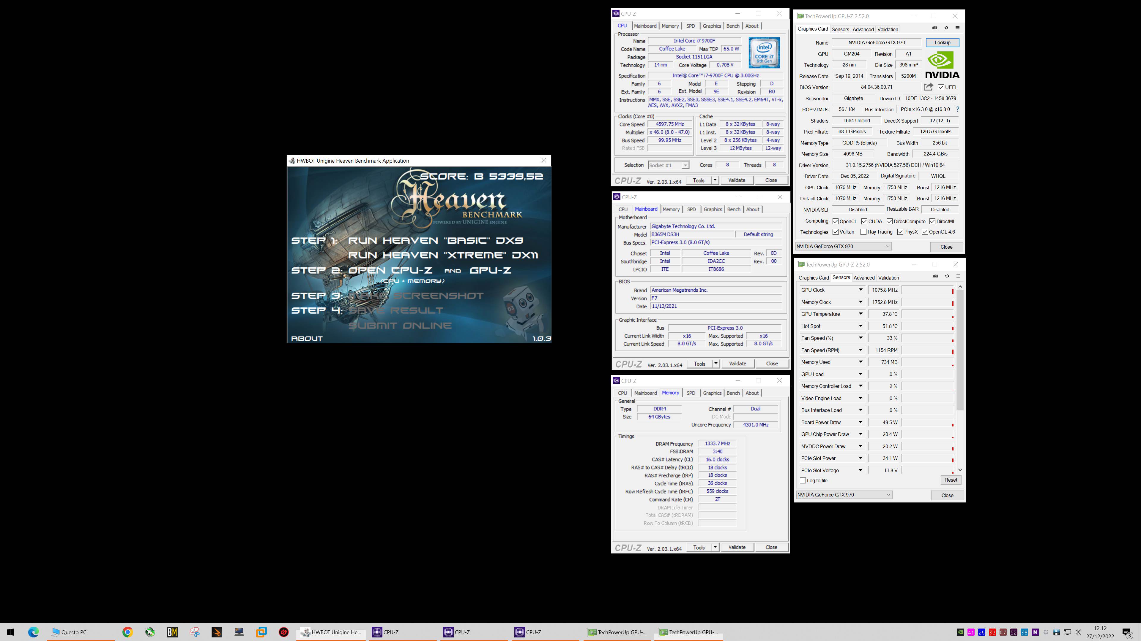Toggle DirectCompute checkbox
Screen dimensions: 1141x641
[x=889, y=221]
